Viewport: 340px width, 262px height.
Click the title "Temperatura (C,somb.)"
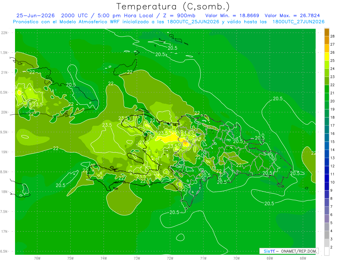point(173,7)
